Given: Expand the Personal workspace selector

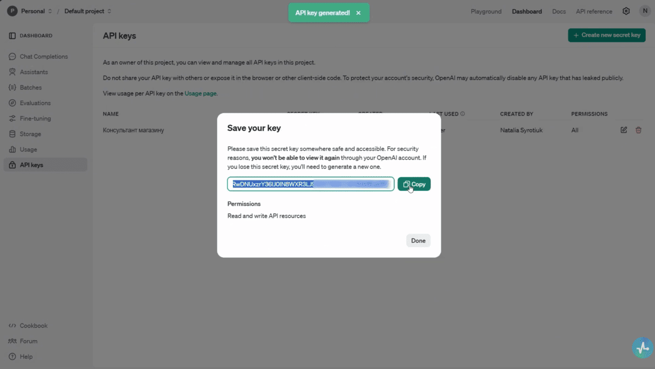Looking at the screenshot, I should (31, 11).
